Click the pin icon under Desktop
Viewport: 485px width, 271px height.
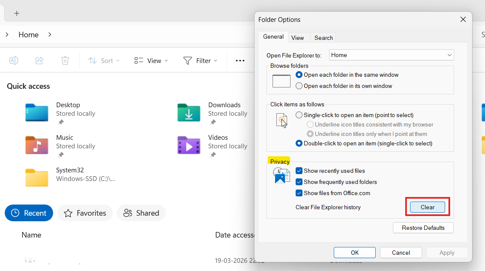point(60,122)
